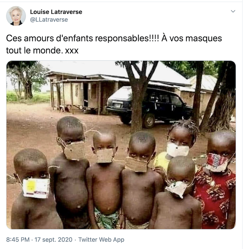Click the word 'responsables!!!!' in the tweet

(x=127, y=38)
